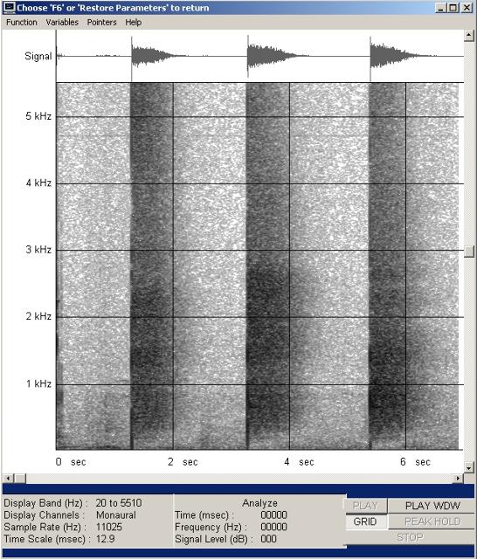Image resolution: width=477 pixels, height=559 pixels.
Task: Click the horizontal scrollbar left arrow
Action: [x=8, y=478]
